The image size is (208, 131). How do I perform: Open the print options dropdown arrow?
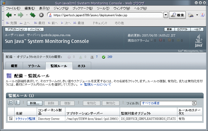197,15
